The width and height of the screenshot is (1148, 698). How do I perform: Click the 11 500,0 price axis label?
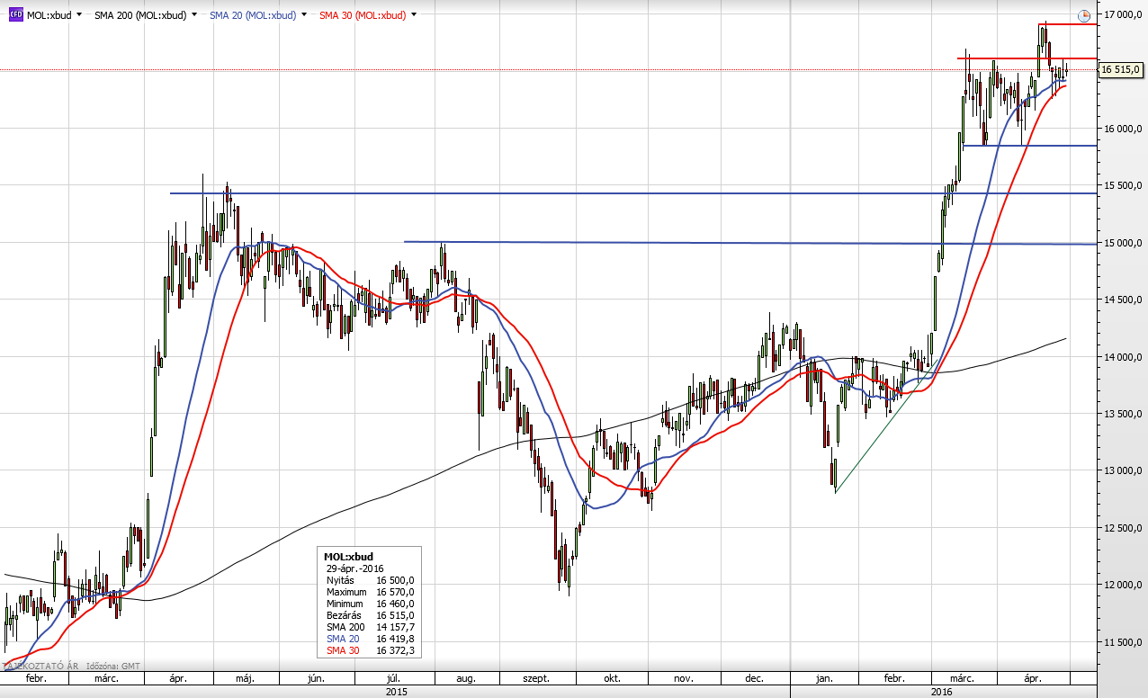tap(1123, 642)
